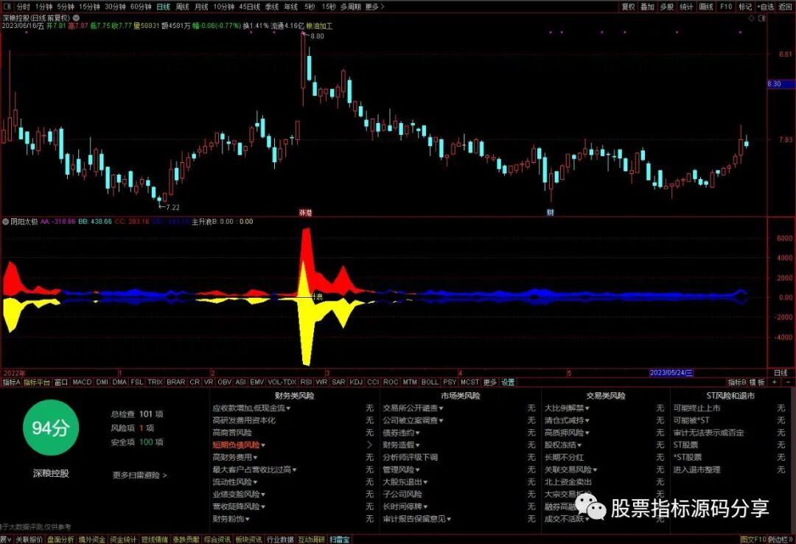Select the 扫雷宝 bottom tab
Image resolution: width=796 pixels, height=544 pixels.
point(340,540)
